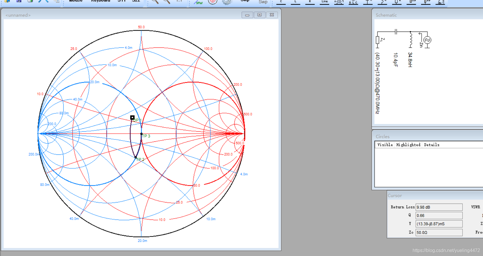Add a shunt capacitor element
The image size is (483, 256).
(x=368, y=2)
